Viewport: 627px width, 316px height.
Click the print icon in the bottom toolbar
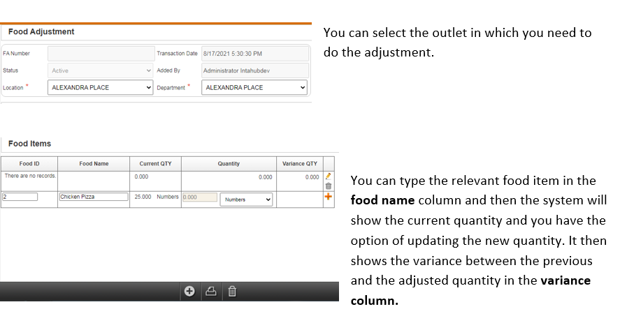click(210, 292)
